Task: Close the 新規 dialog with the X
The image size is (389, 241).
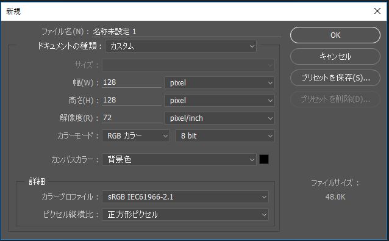Action: (x=377, y=11)
